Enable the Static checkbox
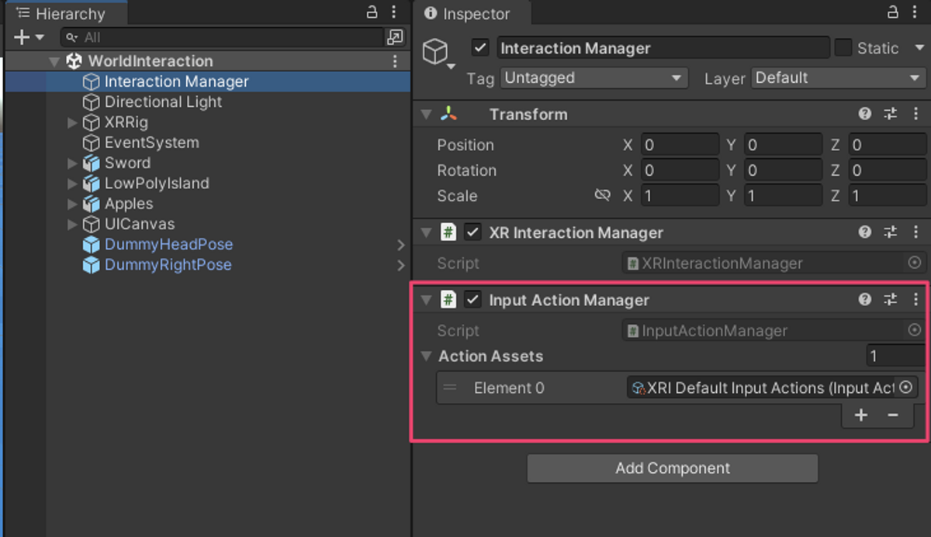This screenshot has width=931, height=537. (843, 48)
